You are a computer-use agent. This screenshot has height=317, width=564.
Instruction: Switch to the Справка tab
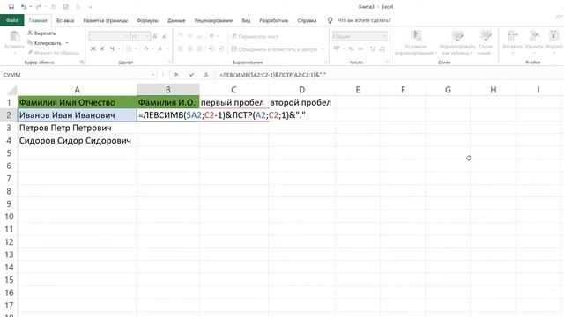(307, 20)
